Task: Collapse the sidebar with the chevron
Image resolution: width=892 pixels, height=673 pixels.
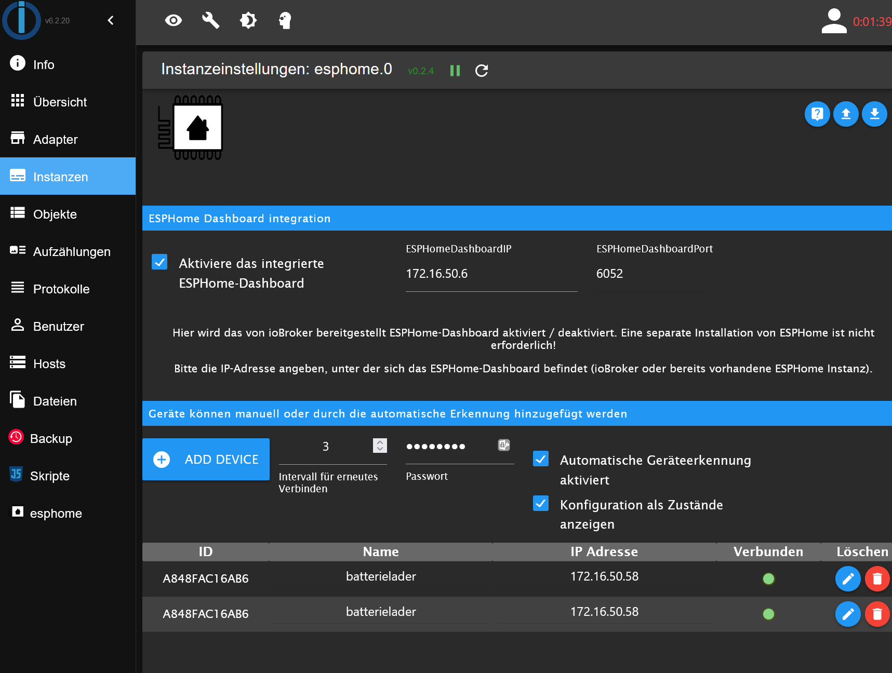Action: pos(110,20)
